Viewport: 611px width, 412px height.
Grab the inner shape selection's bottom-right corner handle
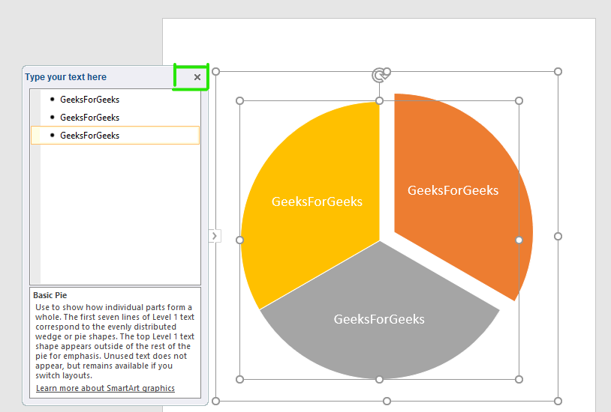[519, 379]
